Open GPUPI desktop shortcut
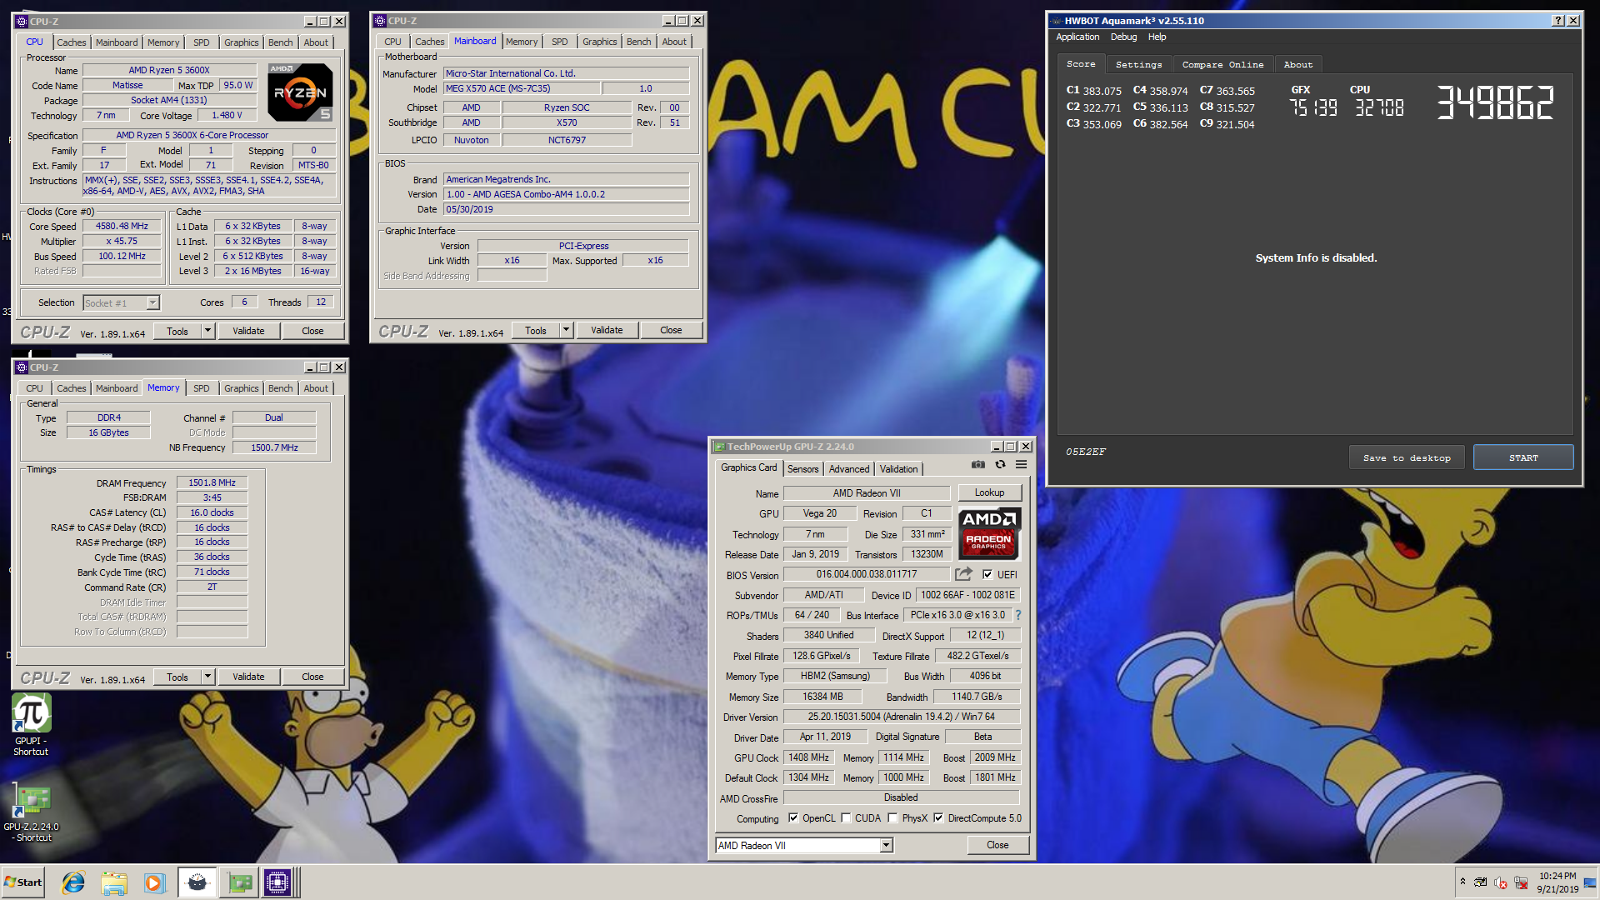 31,725
